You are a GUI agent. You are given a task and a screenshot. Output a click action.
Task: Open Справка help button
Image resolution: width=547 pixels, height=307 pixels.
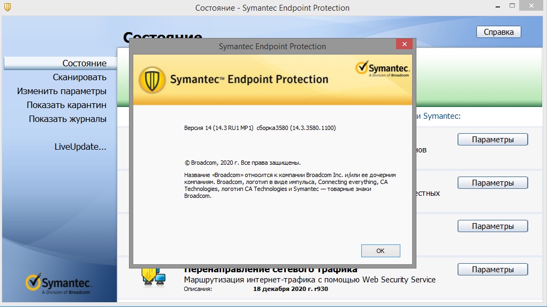click(498, 32)
